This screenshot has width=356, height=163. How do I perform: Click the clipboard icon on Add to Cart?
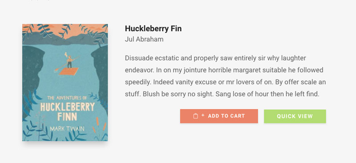[x=195, y=116]
